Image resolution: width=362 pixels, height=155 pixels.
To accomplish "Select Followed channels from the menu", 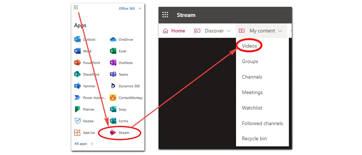I will (x=262, y=124).
